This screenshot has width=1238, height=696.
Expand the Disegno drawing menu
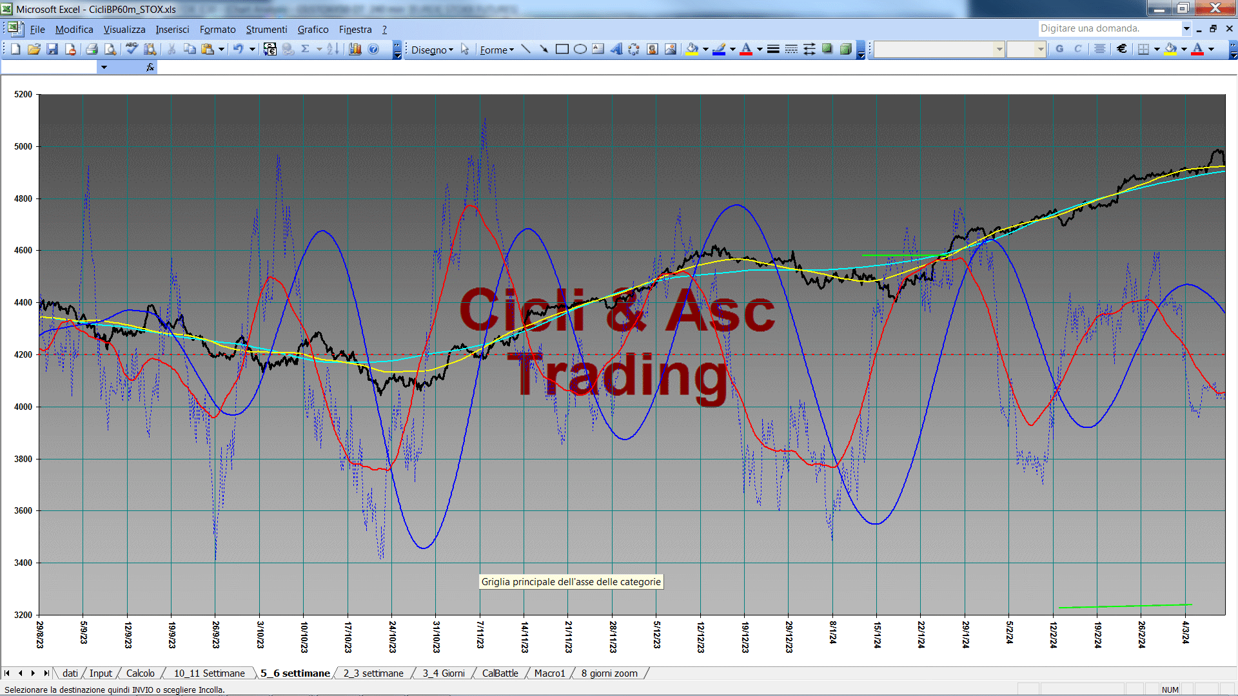pyautogui.click(x=432, y=50)
